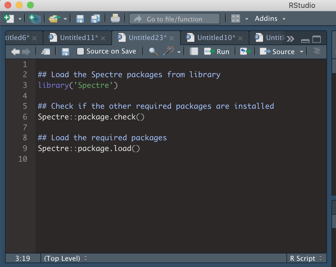Click the open file folder icon

click(x=54, y=19)
